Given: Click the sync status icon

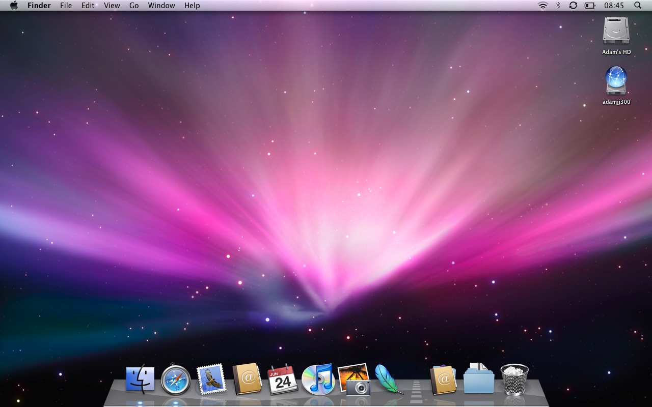Looking at the screenshot, I should click(x=573, y=6).
